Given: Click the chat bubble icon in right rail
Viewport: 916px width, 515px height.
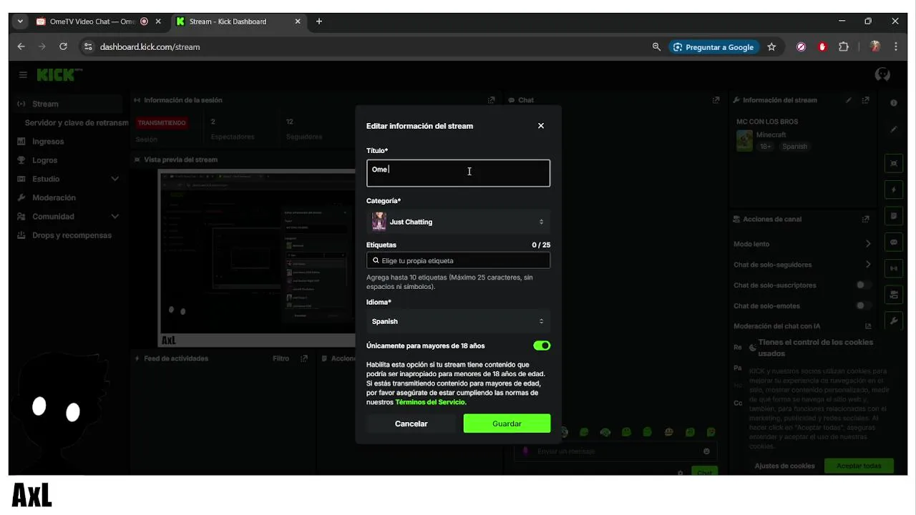Looking at the screenshot, I should pyautogui.click(x=893, y=242).
